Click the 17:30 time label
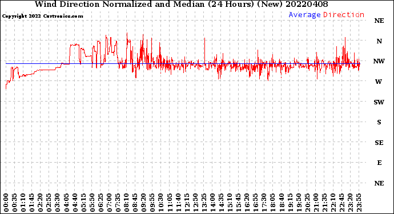Screen dimensions: 394x214 [264, 203]
